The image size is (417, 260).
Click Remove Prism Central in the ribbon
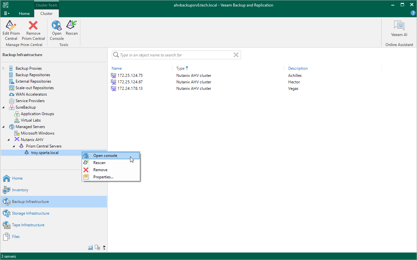point(33,30)
